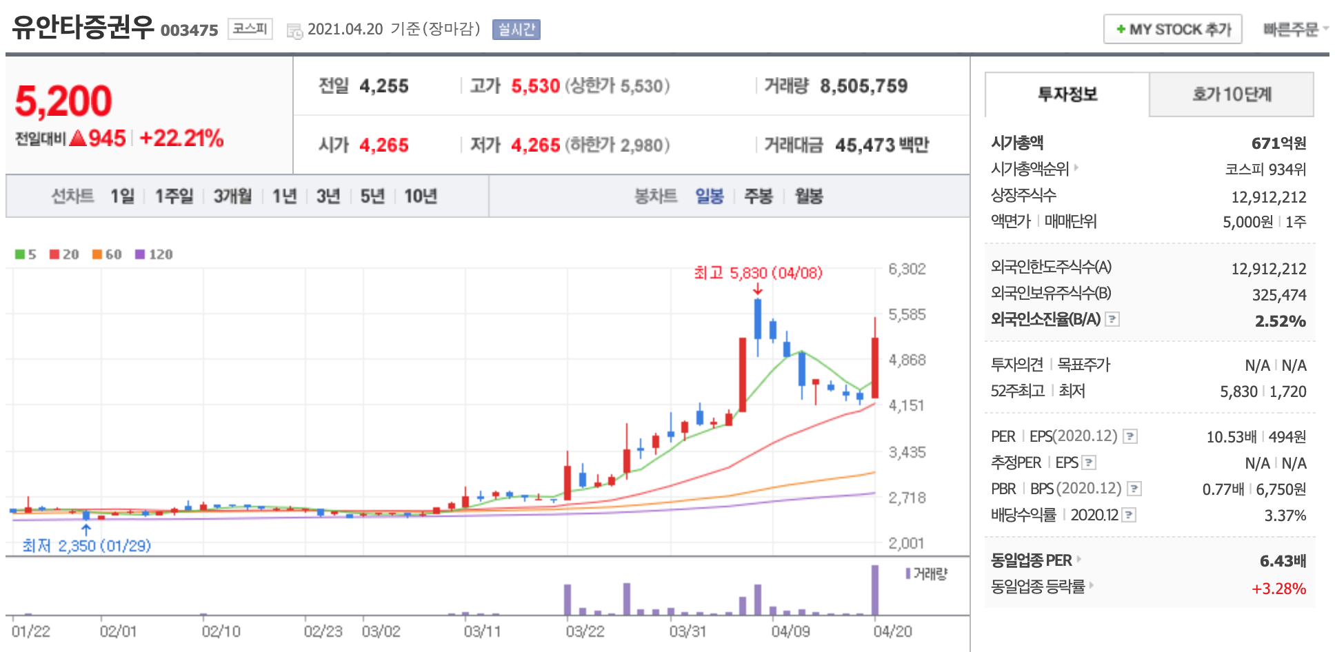Click the 52주최고 label

(x=1018, y=391)
